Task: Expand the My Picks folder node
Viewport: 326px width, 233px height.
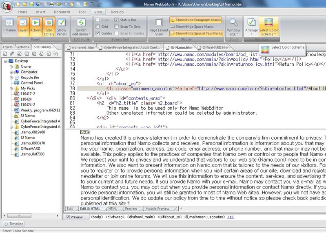Action: pyautogui.click(x=11, y=88)
